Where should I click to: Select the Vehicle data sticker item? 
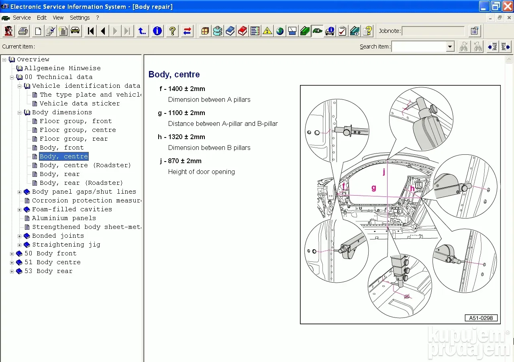pos(80,103)
